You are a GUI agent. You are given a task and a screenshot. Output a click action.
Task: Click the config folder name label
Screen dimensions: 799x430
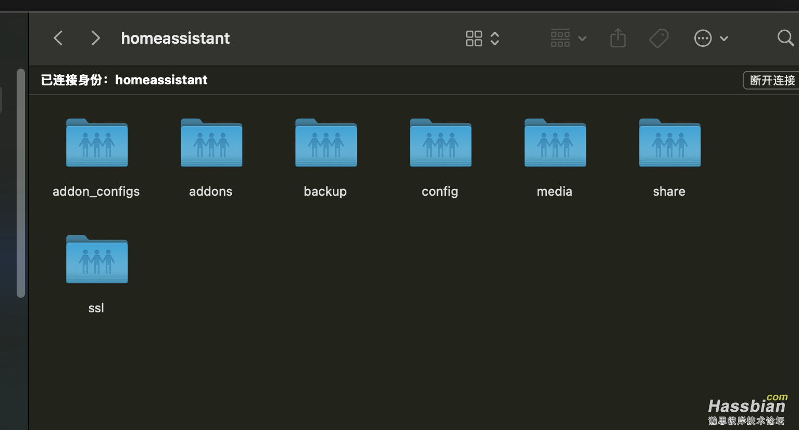tap(440, 192)
